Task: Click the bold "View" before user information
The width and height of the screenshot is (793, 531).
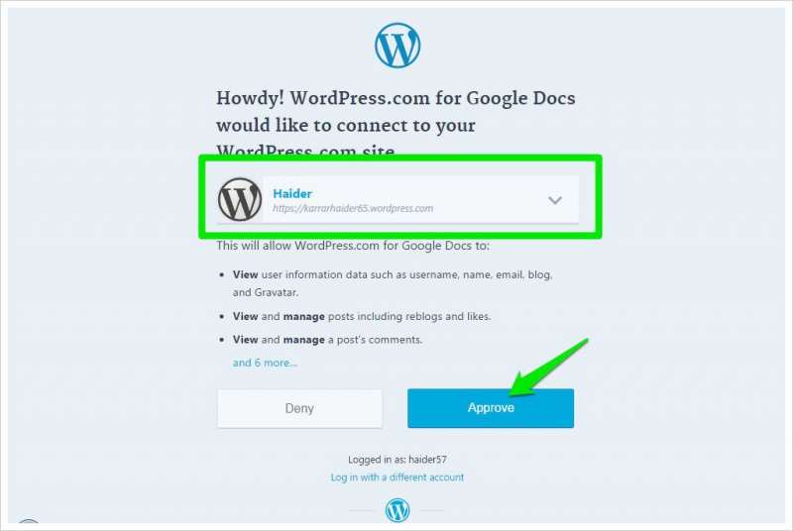Action: coord(245,274)
